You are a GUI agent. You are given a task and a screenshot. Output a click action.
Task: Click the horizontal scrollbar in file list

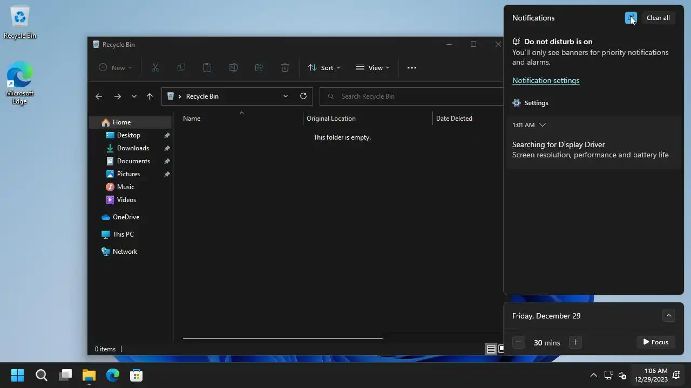pyautogui.click(x=282, y=338)
